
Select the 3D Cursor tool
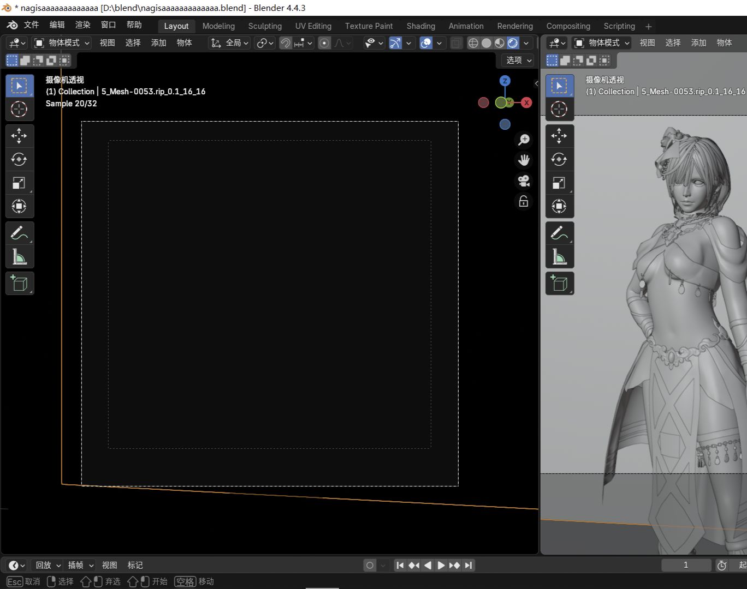pyautogui.click(x=19, y=109)
